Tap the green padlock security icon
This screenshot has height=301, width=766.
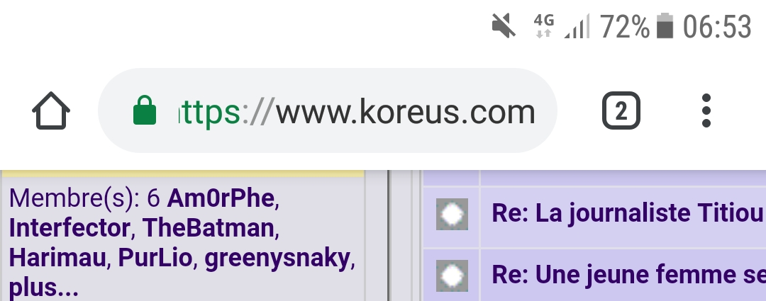pos(145,111)
